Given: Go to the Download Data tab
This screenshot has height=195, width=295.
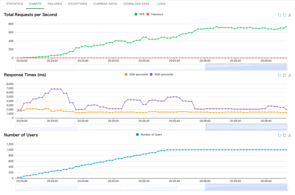Looking at the screenshot, I should click(x=136, y=4).
